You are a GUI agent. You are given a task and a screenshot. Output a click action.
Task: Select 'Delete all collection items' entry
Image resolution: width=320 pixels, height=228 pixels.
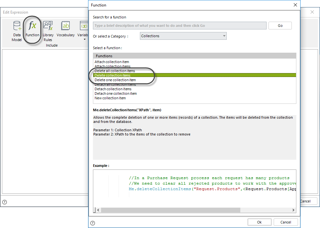(x=115, y=71)
